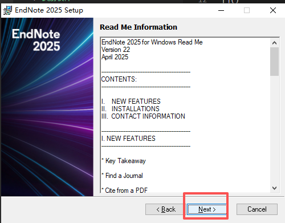Click the "Version 22" line
This screenshot has height=223, width=285.
(116, 50)
